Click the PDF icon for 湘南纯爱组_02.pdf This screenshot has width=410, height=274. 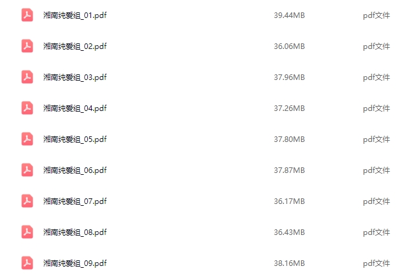pyautogui.click(x=27, y=46)
